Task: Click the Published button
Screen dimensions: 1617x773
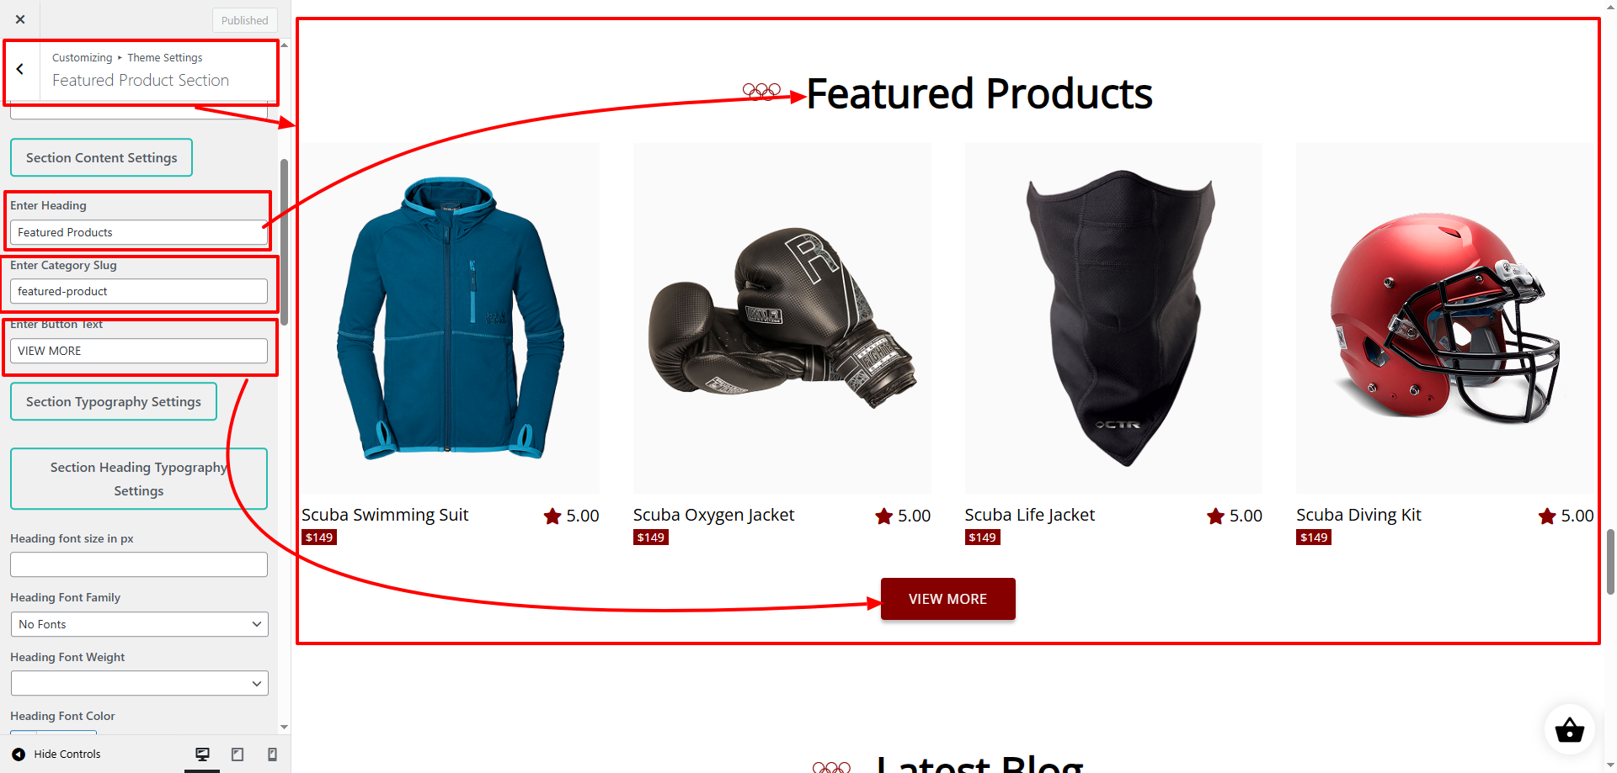Action: (245, 20)
